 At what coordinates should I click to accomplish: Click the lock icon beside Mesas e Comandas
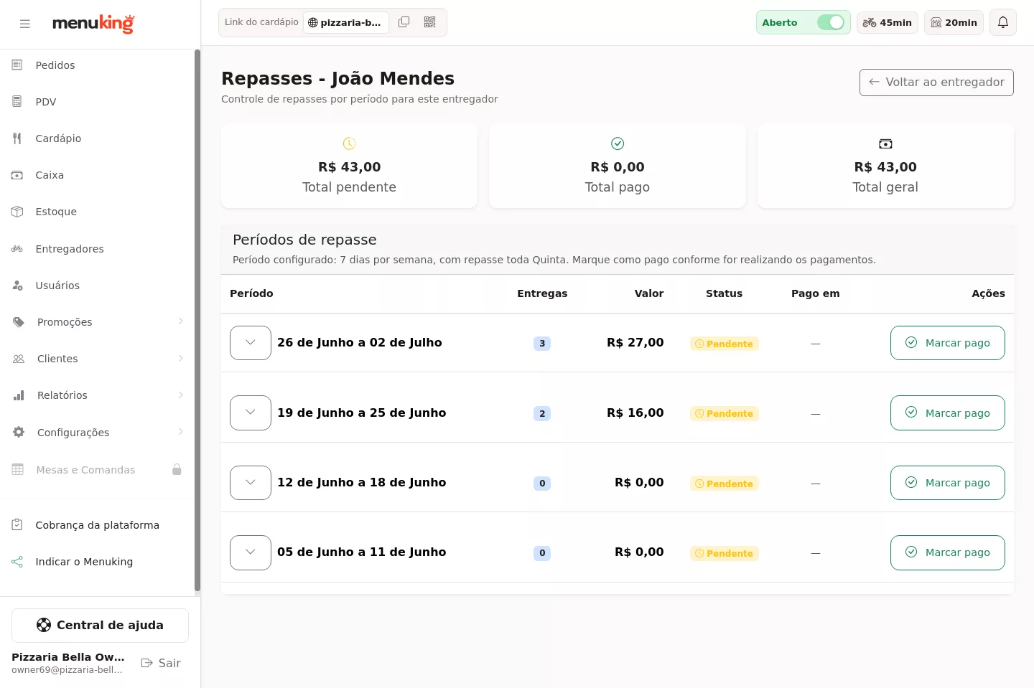point(177,469)
